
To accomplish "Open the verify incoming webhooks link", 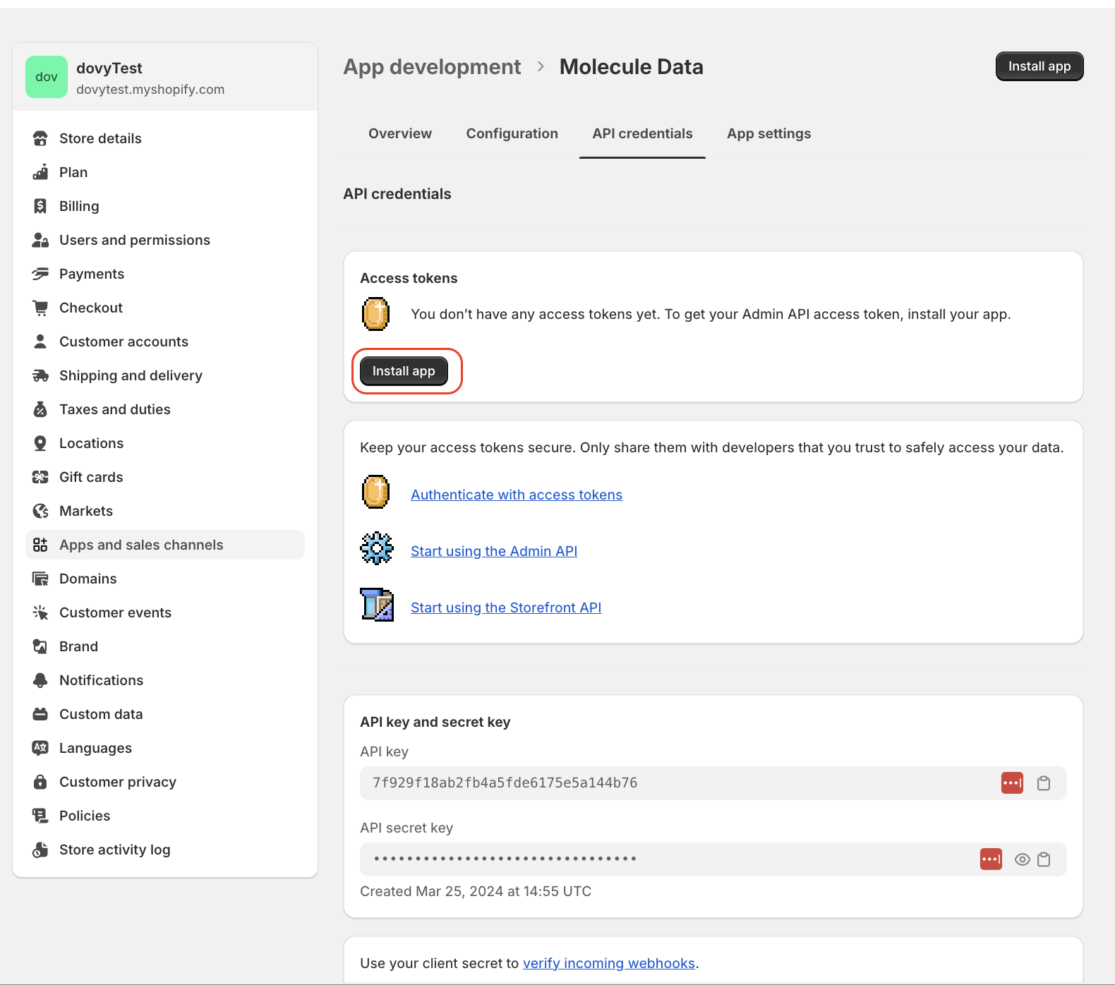I will 608,963.
